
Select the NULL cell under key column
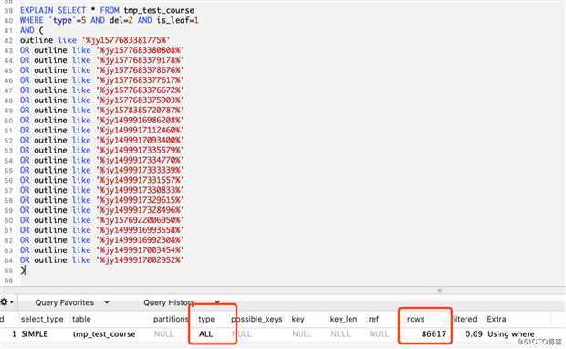(x=302, y=333)
